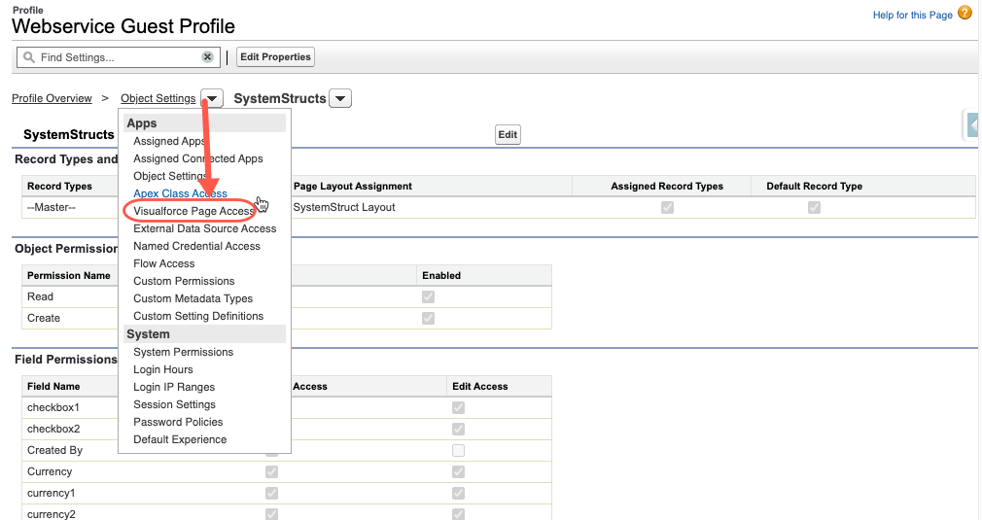Viewport: 982px width, 520px height.
Task: Choose Apex Class Access from menu
Action: coord(180,193)
